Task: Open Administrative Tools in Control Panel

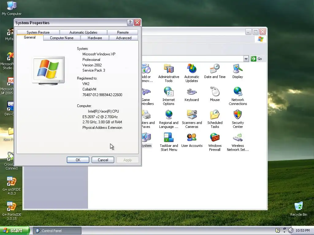Action: pos(169,73)
